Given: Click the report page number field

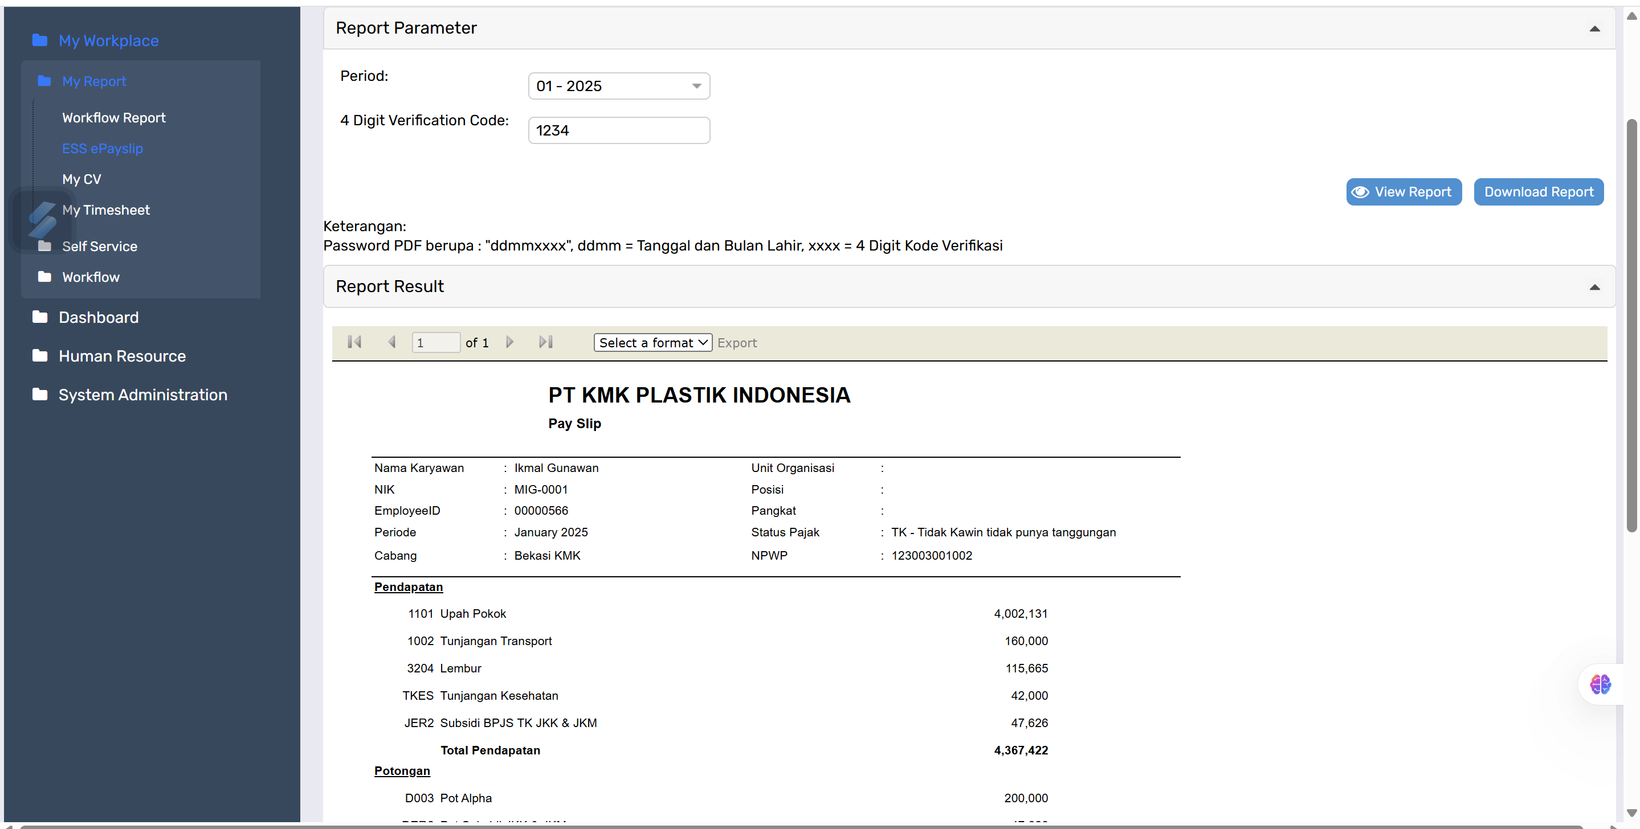Looking at the screenshot, I should point(436,342).
